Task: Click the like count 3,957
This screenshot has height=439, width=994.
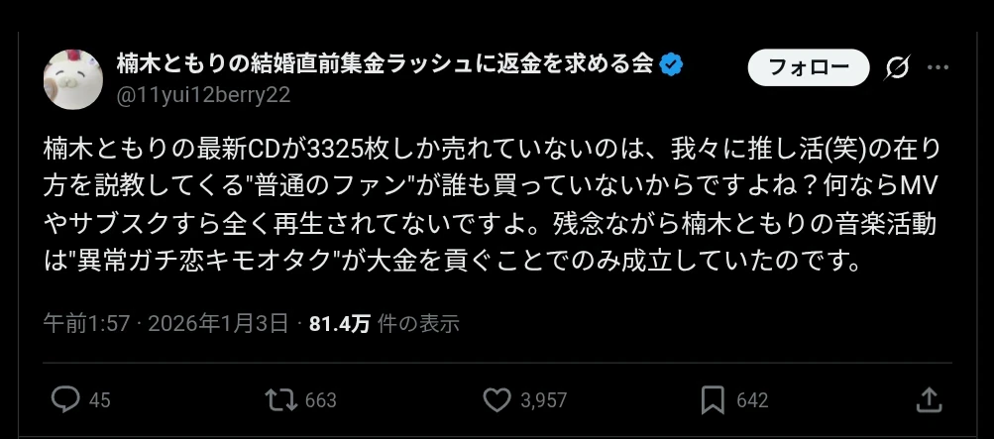Action: tap(544, 400)
